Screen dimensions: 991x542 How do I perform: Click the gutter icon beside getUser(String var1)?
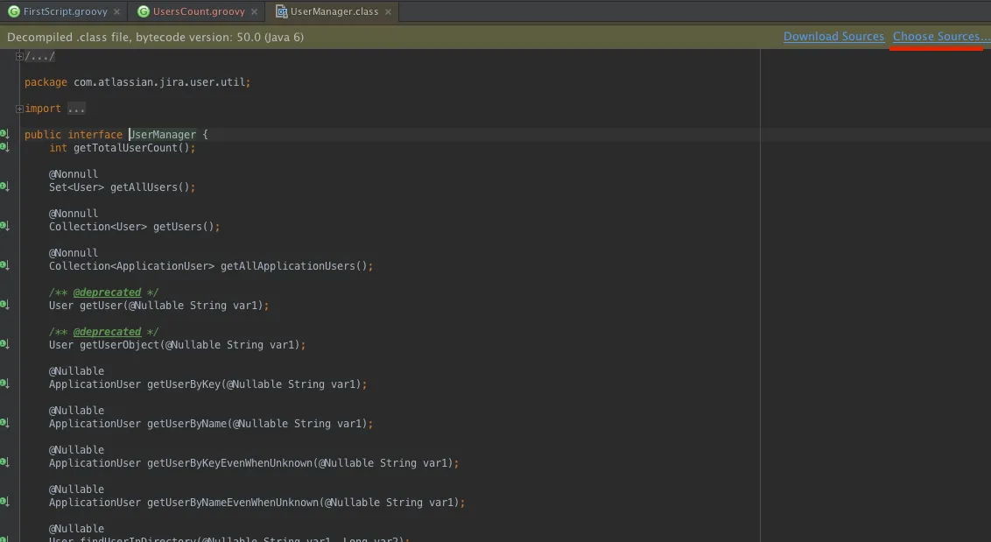click(4, 304)
